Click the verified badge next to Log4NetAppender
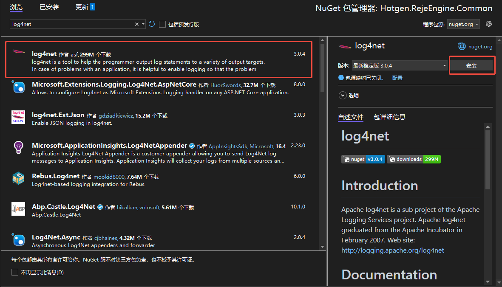Viewport: 502px width, 287px height. point(192,146)
